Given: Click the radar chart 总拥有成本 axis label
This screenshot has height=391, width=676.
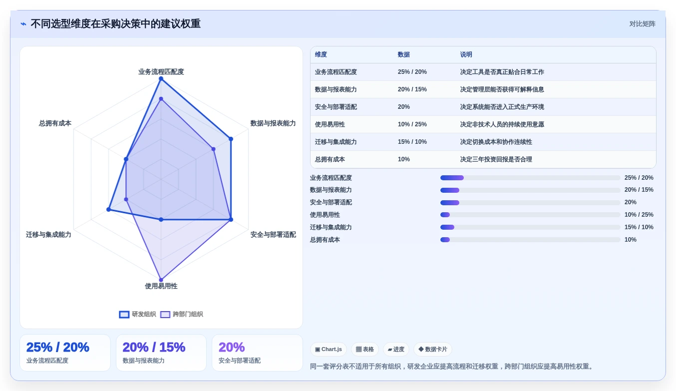Looking at the screenshot, I should pos(55,123).
